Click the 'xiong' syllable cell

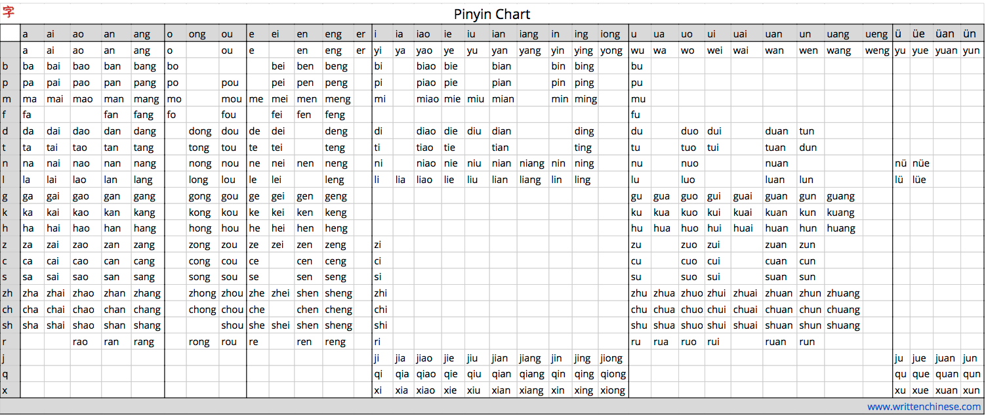click(x=613, y=390)
